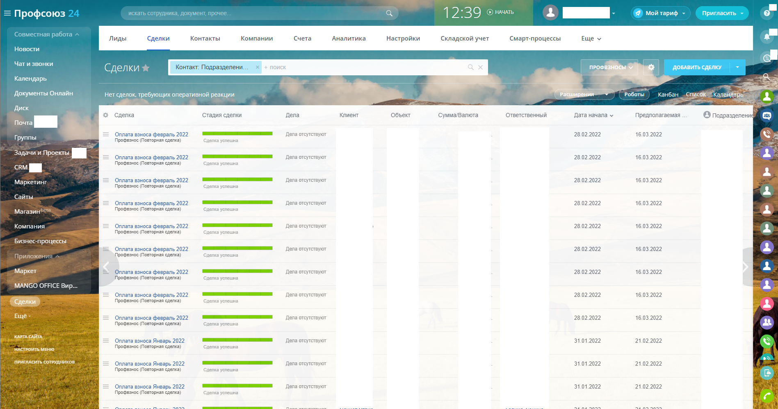The height and width of the screenshot is (409, 778).
Task: Click the help question mark icon
Action: tap(766, 14)
